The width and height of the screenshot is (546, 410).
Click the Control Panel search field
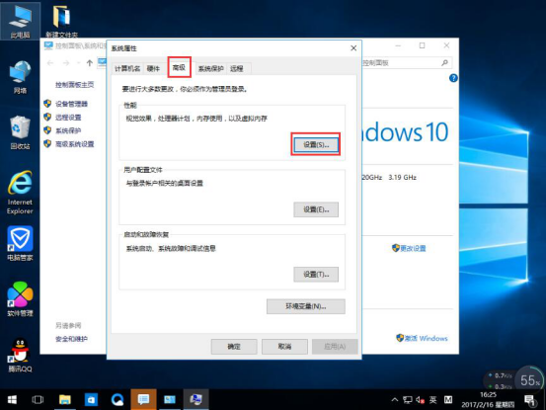(x=407, y=62)
